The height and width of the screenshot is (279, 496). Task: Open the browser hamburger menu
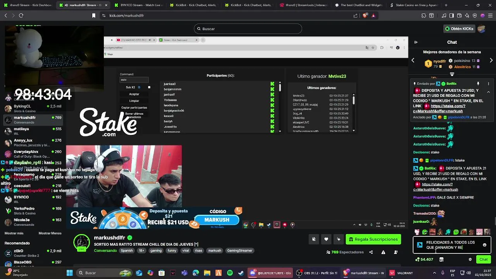pos(490,15)
